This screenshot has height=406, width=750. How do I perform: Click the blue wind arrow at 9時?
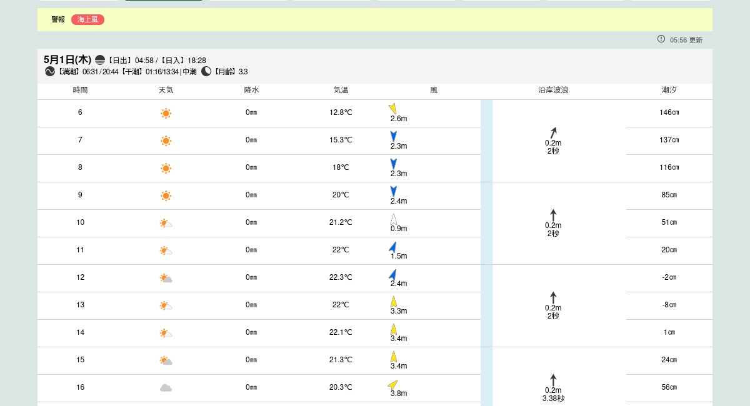tap(393, 191)
